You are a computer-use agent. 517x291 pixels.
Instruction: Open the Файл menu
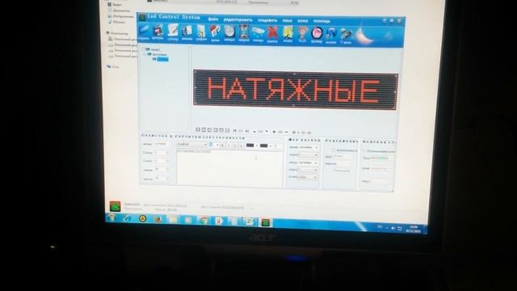pos(213,19)
